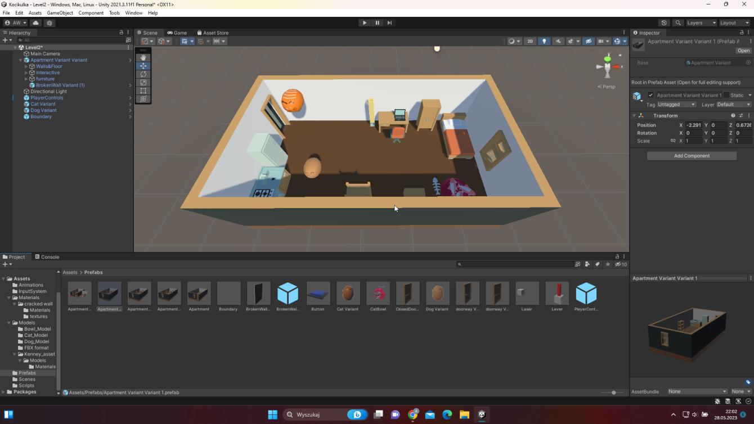Select the Hand view tool
The width and height of the screenshot is (754, 424).
[x=143, y=57]
